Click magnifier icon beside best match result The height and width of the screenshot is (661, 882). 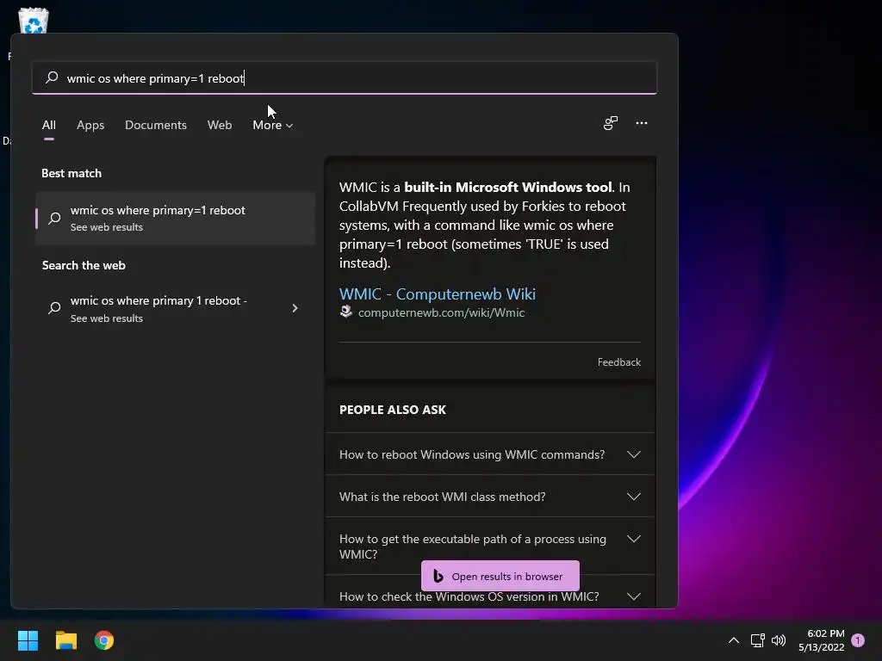click(x=54, y=218)
